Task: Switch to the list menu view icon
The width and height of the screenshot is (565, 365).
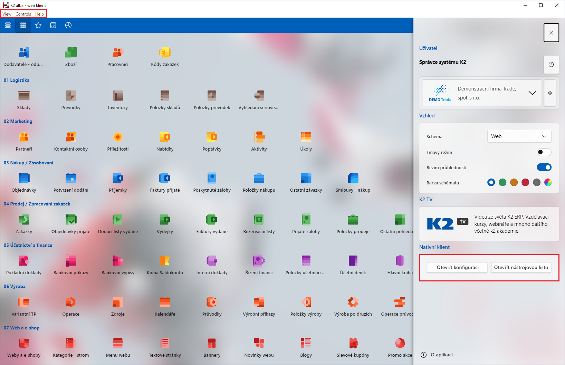Action: coord(8,25)
